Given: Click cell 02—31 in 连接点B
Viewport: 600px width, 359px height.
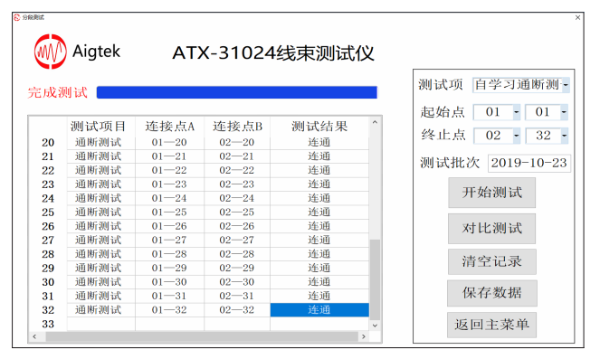Looking at the screenshot, I should coord(237,296).
